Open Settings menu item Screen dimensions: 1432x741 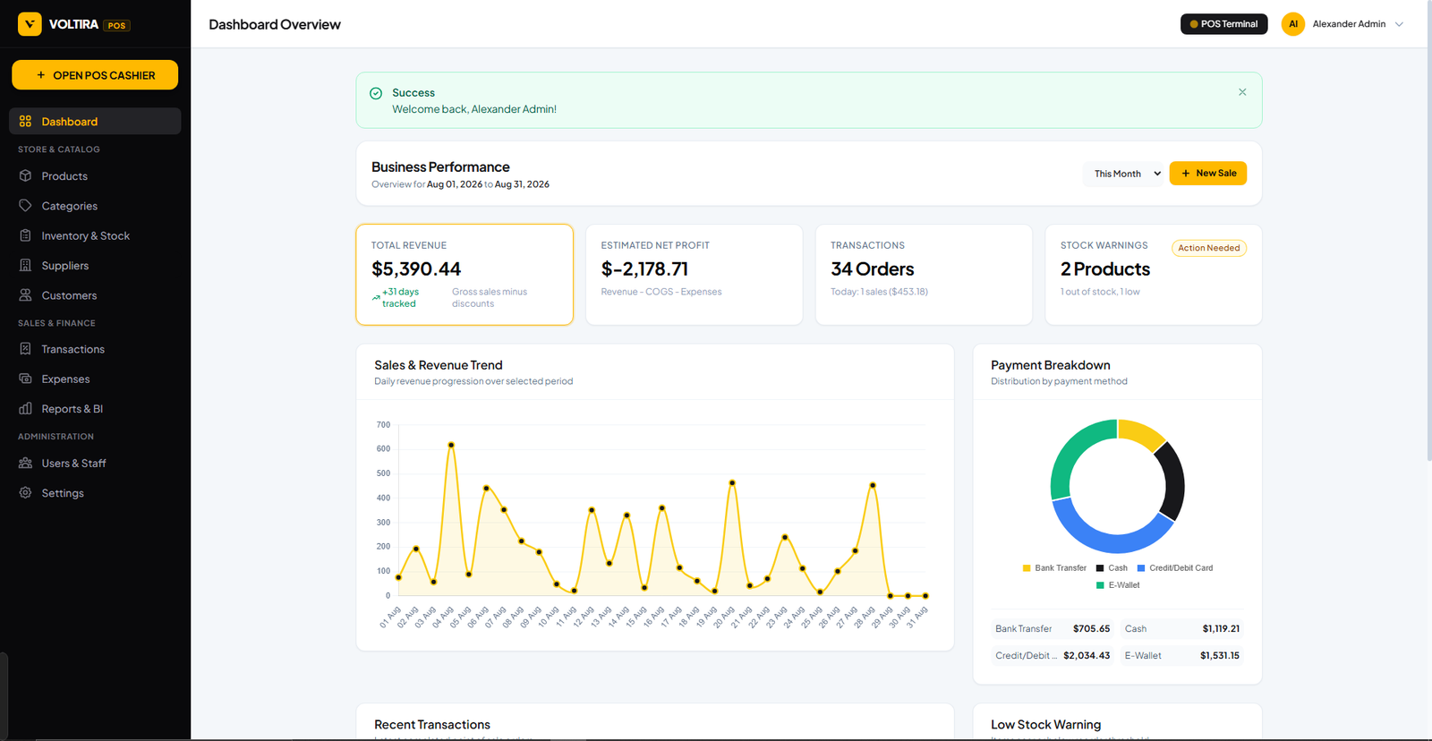pos(95,492)
